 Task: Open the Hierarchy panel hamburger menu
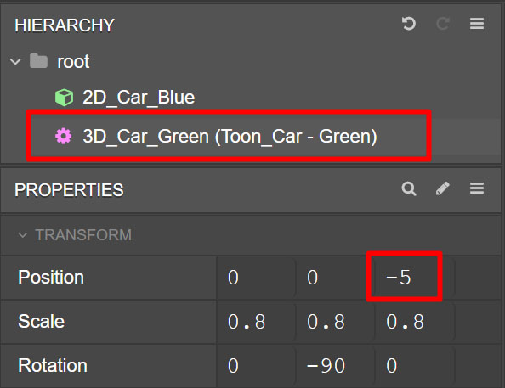click(x=477, y=24)
